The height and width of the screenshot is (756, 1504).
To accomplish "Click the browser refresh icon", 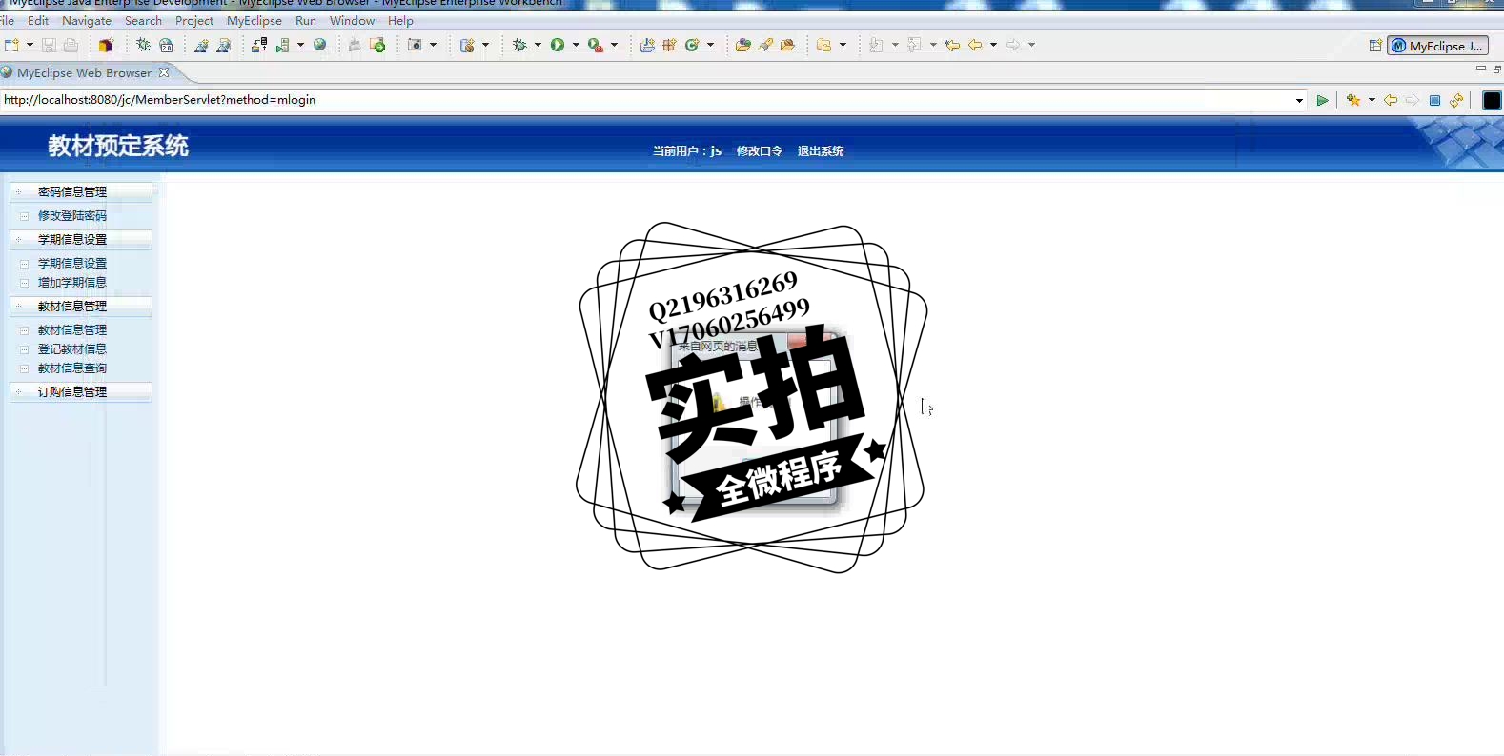I will point(1456,100).
